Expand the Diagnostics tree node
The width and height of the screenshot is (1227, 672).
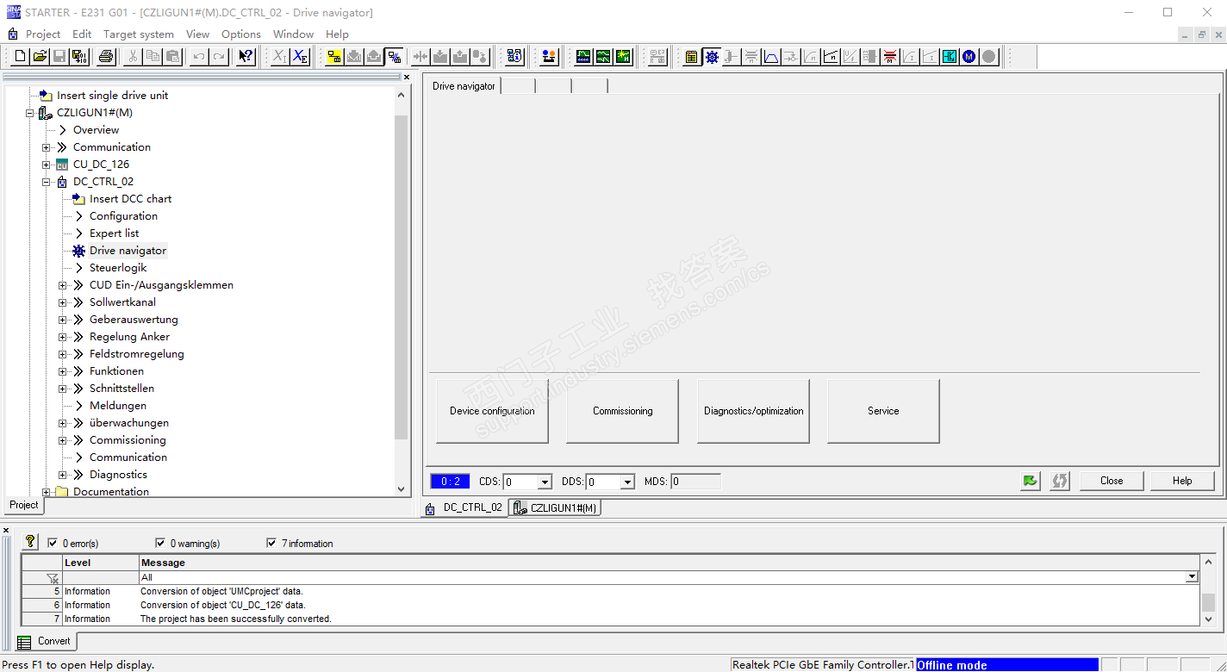[x=63, y=475]
